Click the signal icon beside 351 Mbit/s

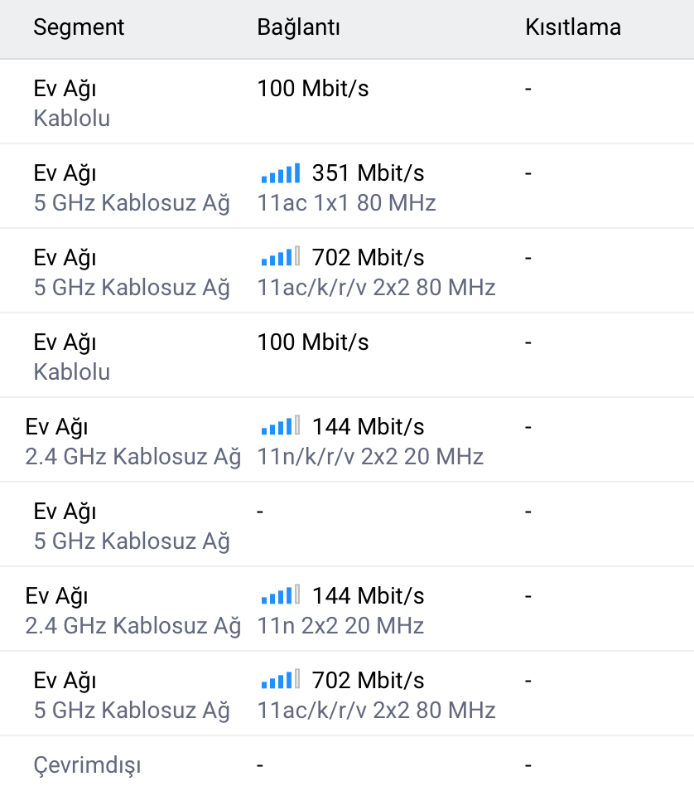(281, 173)
